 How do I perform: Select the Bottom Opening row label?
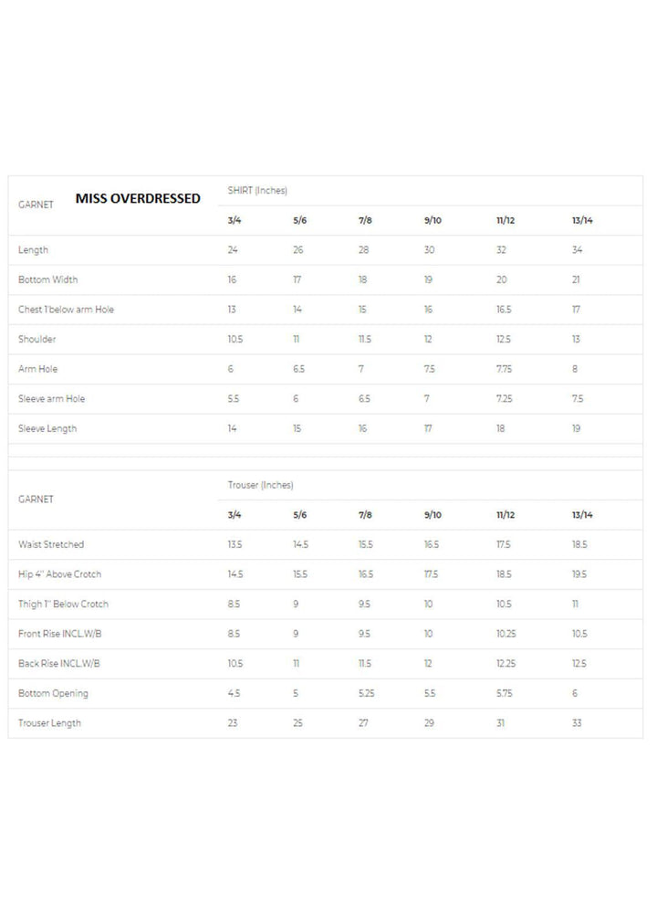[x=53, y=693]
